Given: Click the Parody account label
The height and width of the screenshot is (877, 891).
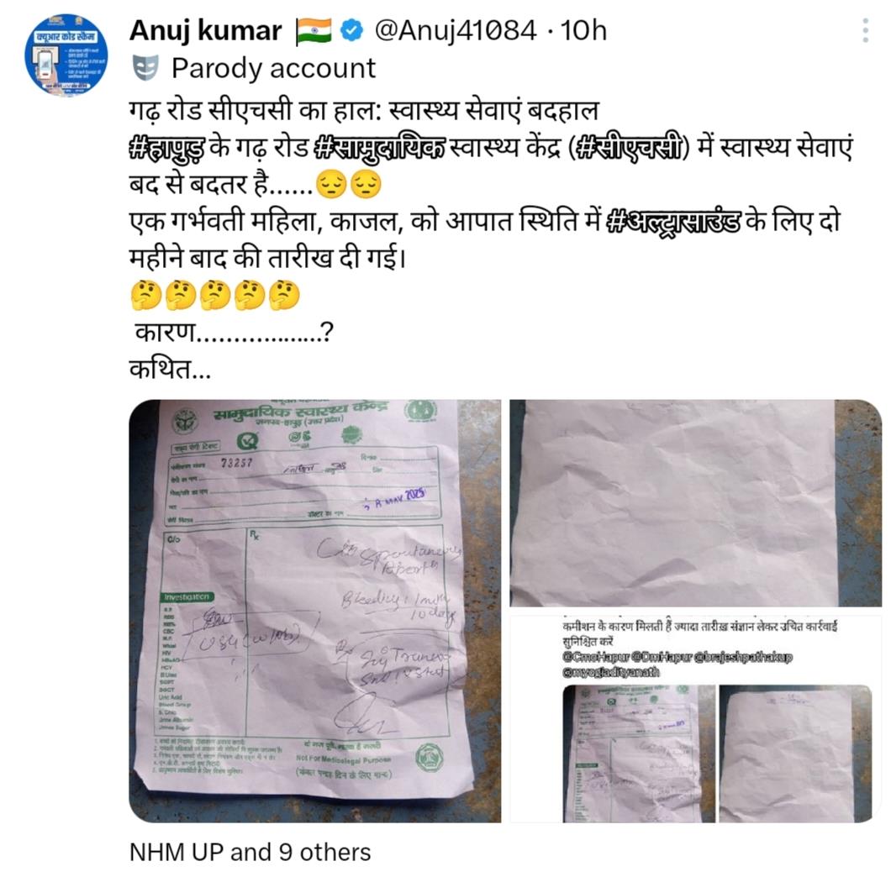Looking at the screenshot, I should 273,68.
